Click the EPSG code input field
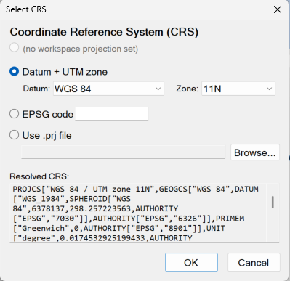Viewport: 290px width, 281px height. coord(112,114)
